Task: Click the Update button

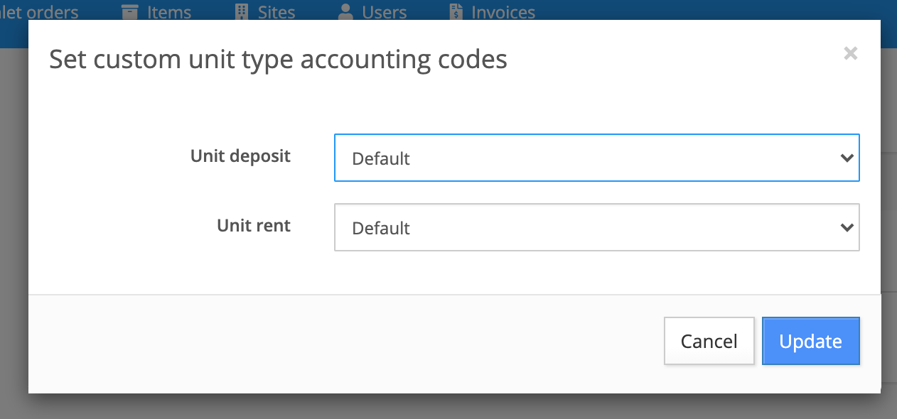Action: click(811, 341)
